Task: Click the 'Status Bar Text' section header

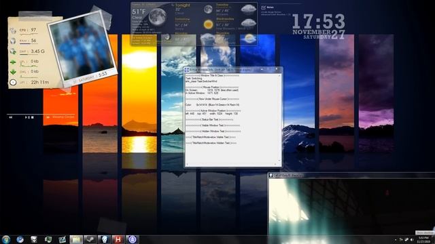Action: [x=209, y=119]
